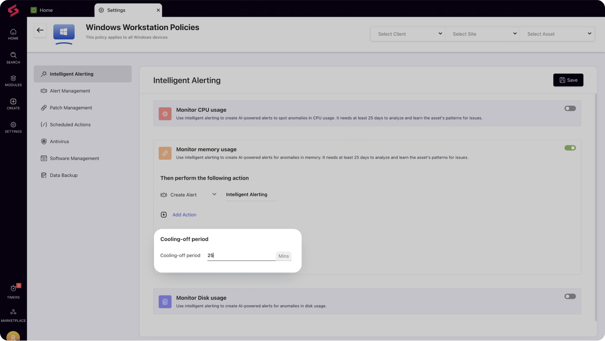The width and height of the screenshot is (605, 341).
Task: Open the Create Alert action dropdown
Action: coord(189,194)
